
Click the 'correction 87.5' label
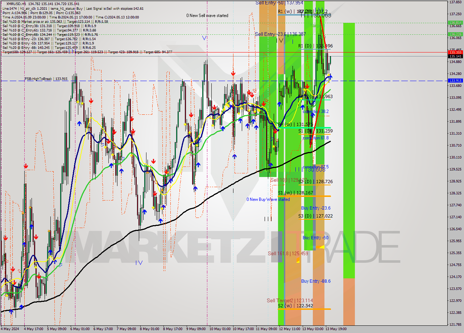[x=316, y=167]
